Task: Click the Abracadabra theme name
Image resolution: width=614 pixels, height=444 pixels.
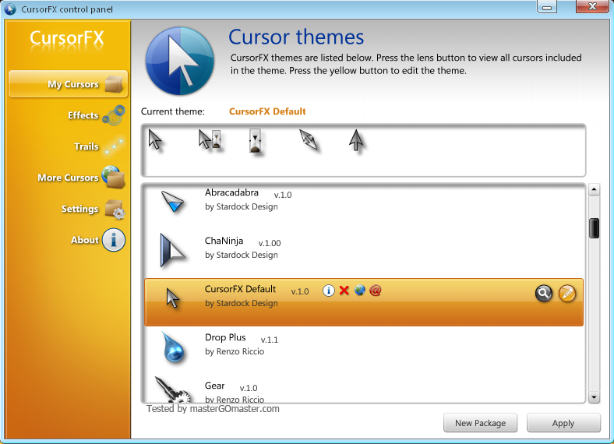Action: [231, 192]
